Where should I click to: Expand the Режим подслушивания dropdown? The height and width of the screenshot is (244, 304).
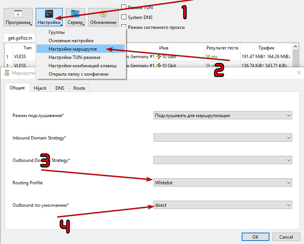click(x=223, y=115)
